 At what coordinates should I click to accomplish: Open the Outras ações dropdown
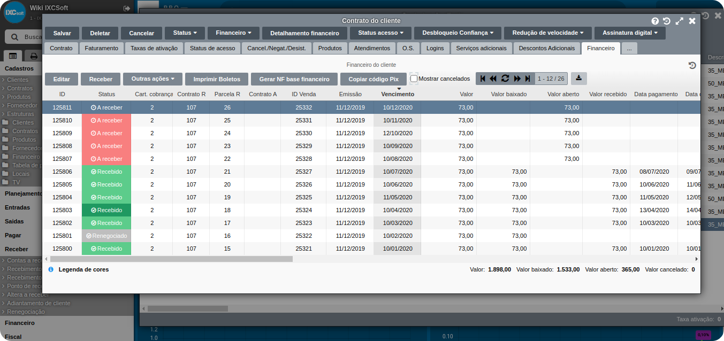coord(153,79)
